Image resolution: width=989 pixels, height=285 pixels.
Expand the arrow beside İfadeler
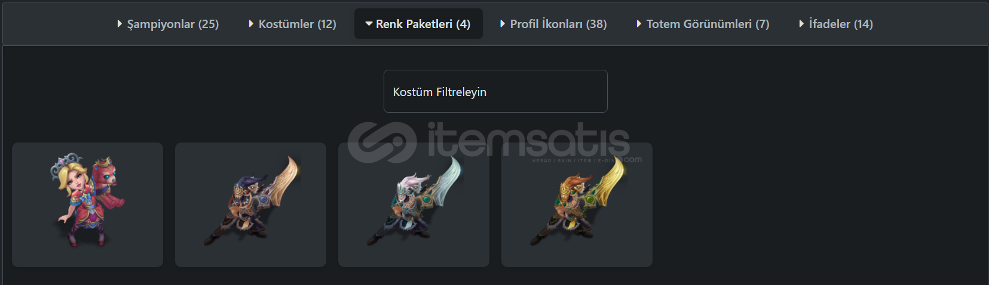802,24
